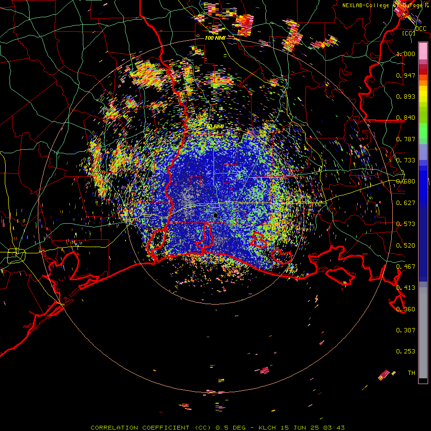This screenshot has width=431, height=431.
Task: Select the 0.893 scale label
Action: click(406, 96)
